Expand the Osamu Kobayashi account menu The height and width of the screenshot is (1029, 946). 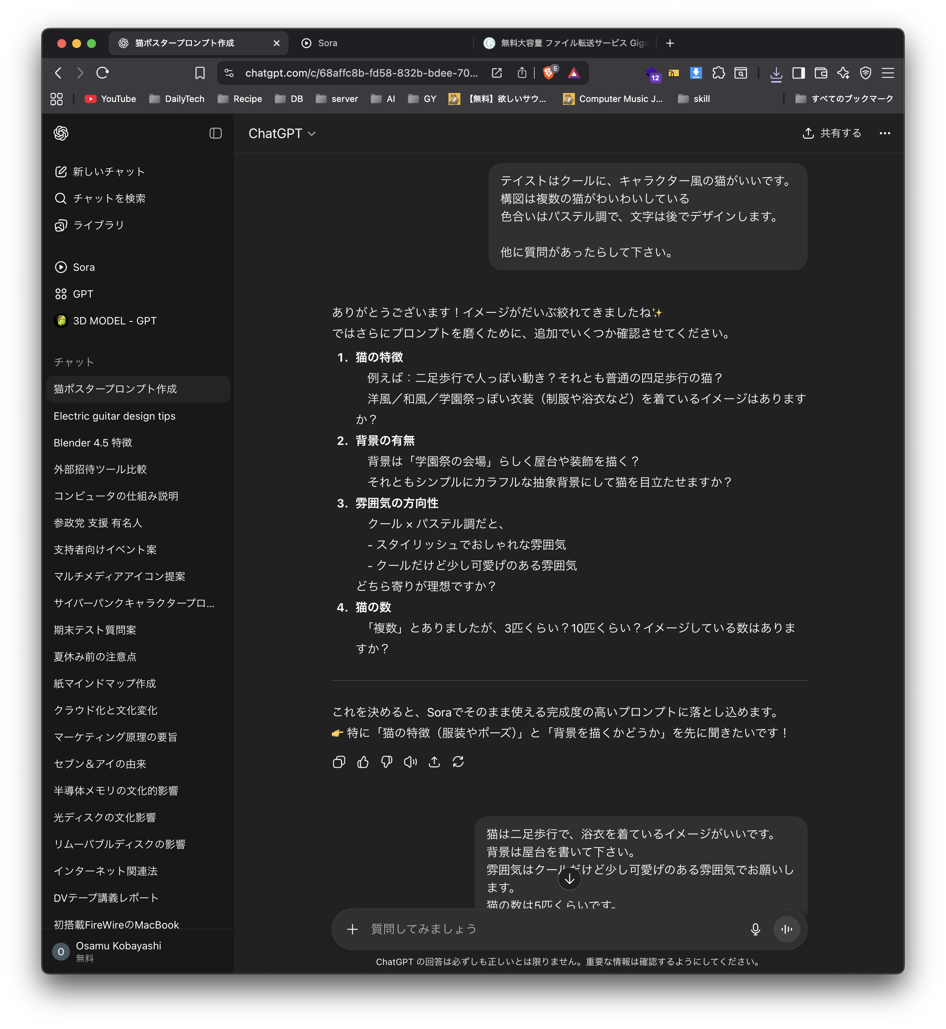point(118,951)
